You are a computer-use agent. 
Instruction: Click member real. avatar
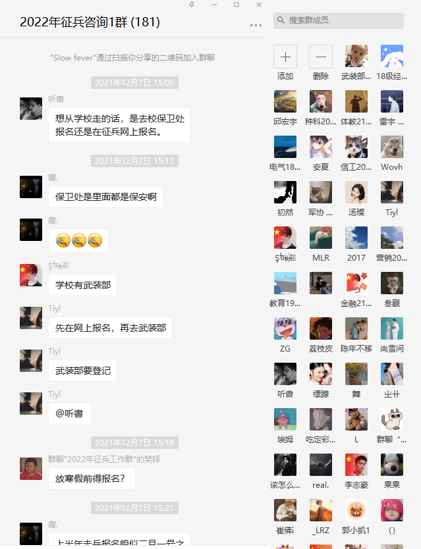[321, 465]
